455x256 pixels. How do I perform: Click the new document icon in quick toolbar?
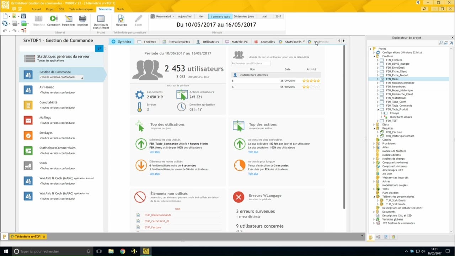coord(5,16)
